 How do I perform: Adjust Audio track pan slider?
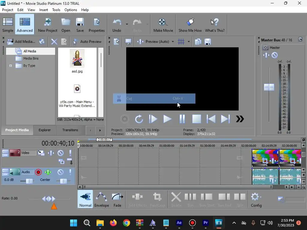(x=64, y=181)
